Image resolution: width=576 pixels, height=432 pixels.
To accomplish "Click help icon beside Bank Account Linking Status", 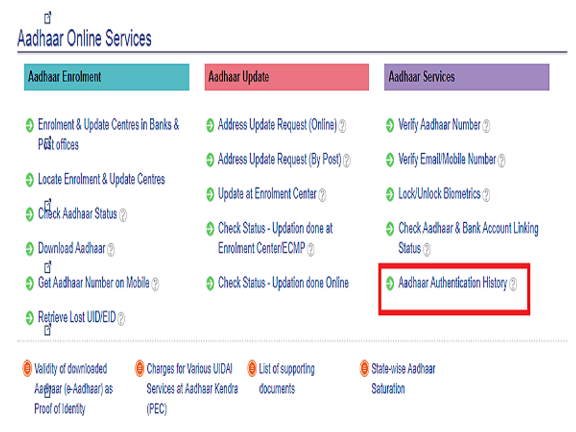I will click(x=426, y=250).
